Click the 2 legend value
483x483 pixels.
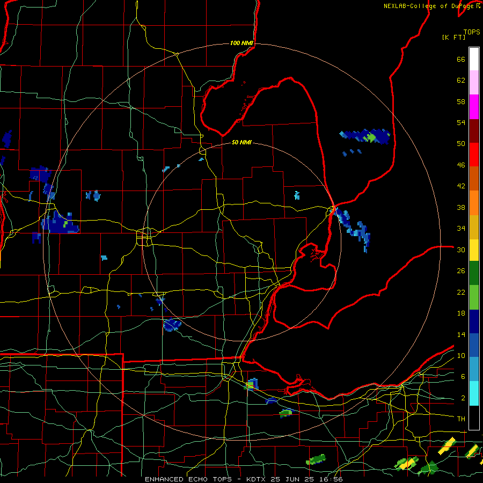(x=463, y=398)
